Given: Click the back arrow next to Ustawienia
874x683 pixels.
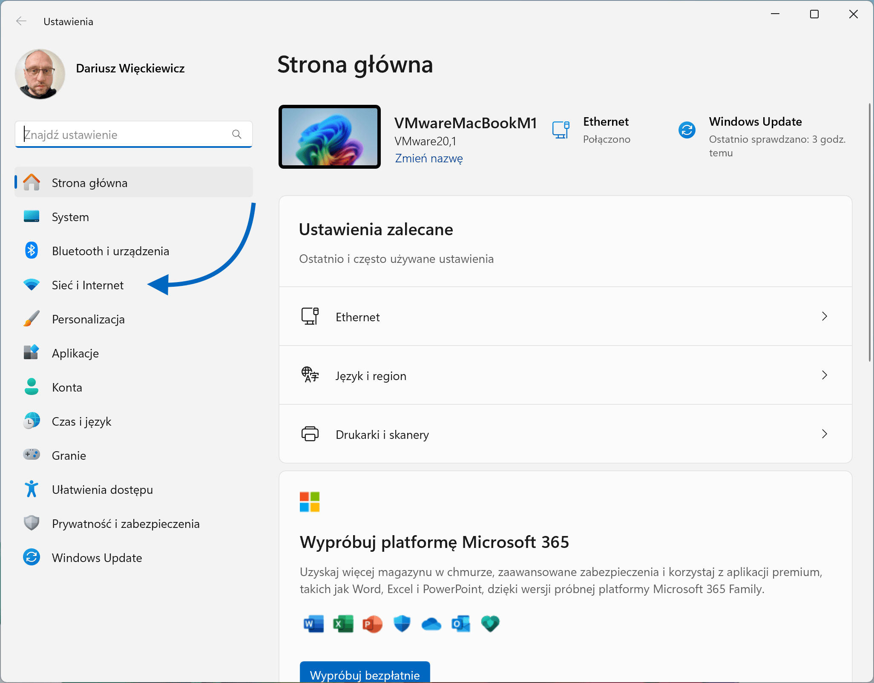Looking at the screenshot, I should click(x=21, y=21).
